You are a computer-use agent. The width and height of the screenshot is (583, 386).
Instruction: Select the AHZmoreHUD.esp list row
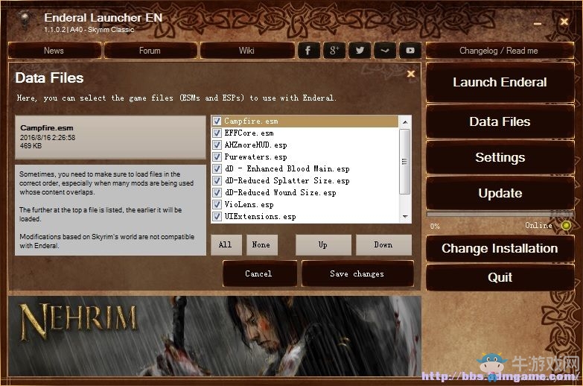(305, 145)
